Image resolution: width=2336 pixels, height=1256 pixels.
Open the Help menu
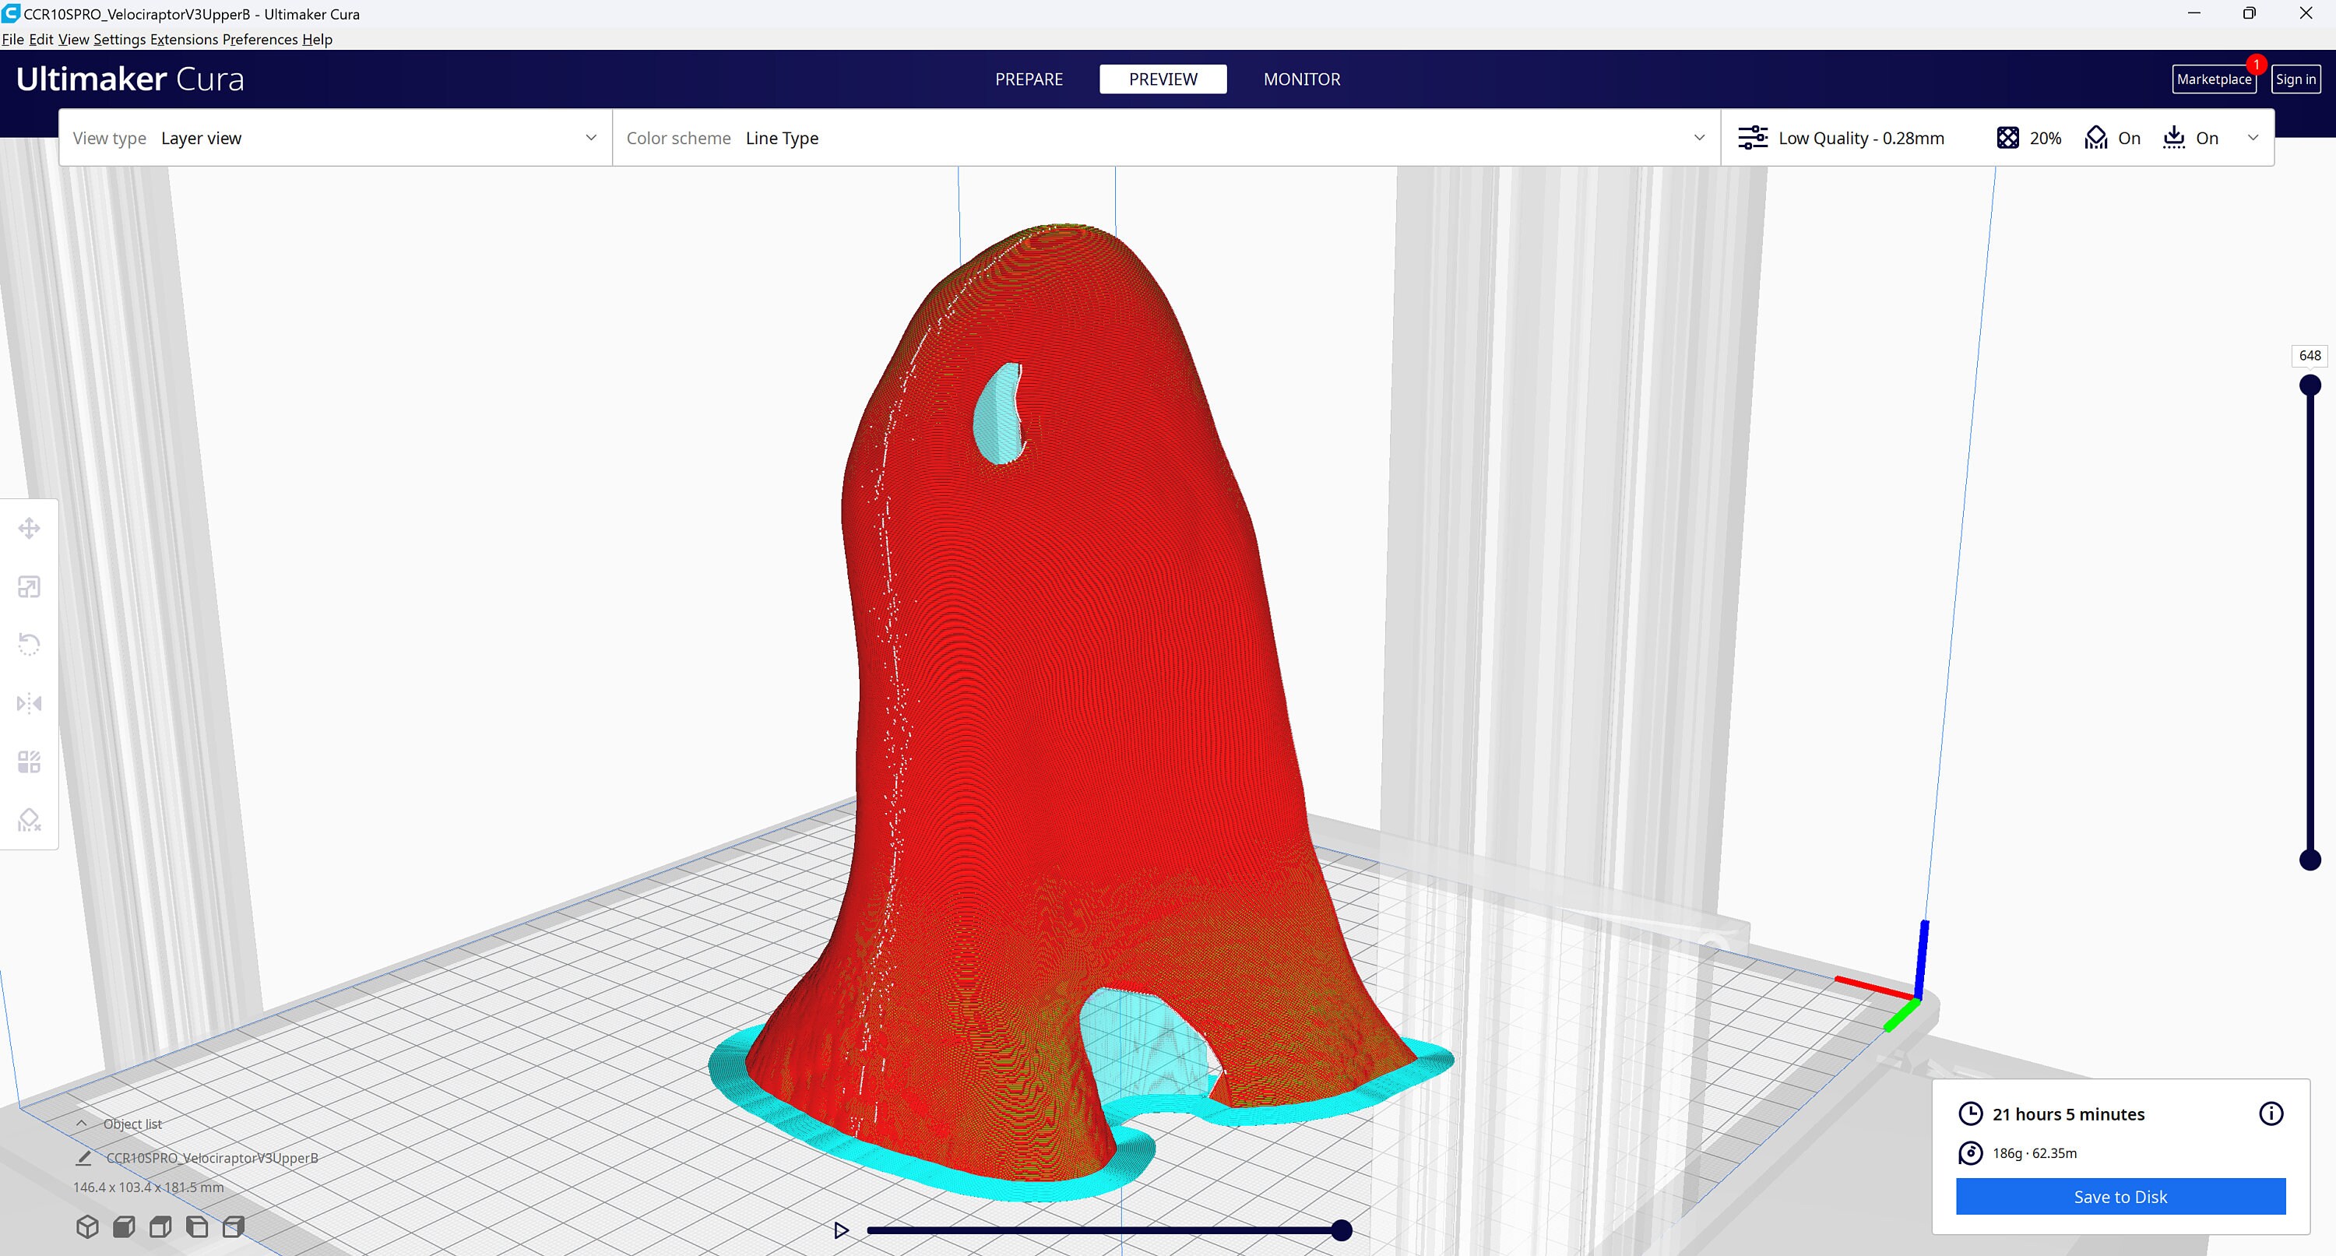click(x=318, y=39)
